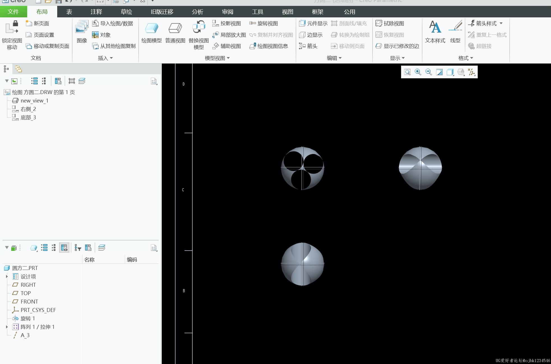
Task: Expand the Design Items (设计项) node
Action: [x=7, y=277]
